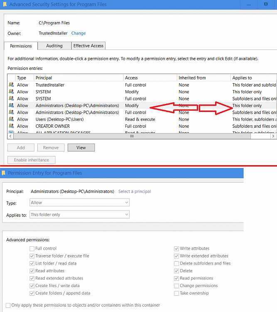Click folder icon in Advanced Security Settings title

(x=4, y=4)
